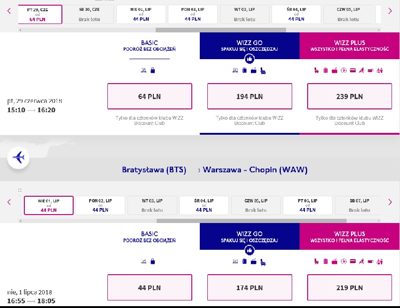Choose the 239 PLN WIZZ PLUS fare

tap(349, 96)
